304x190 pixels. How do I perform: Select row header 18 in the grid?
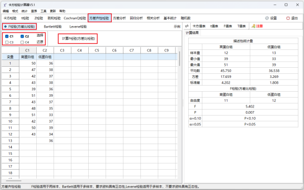(x=10, y=173)
